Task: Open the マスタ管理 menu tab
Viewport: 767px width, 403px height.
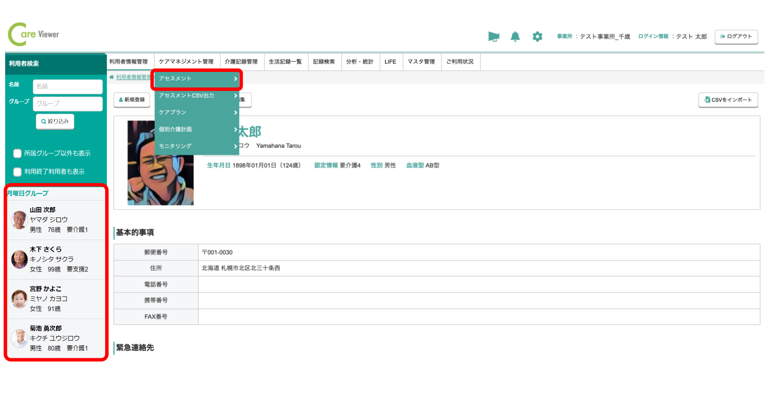Action: (x=421, y=62)
